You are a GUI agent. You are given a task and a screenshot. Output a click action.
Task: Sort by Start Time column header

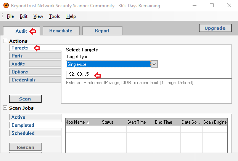point(140,122)
